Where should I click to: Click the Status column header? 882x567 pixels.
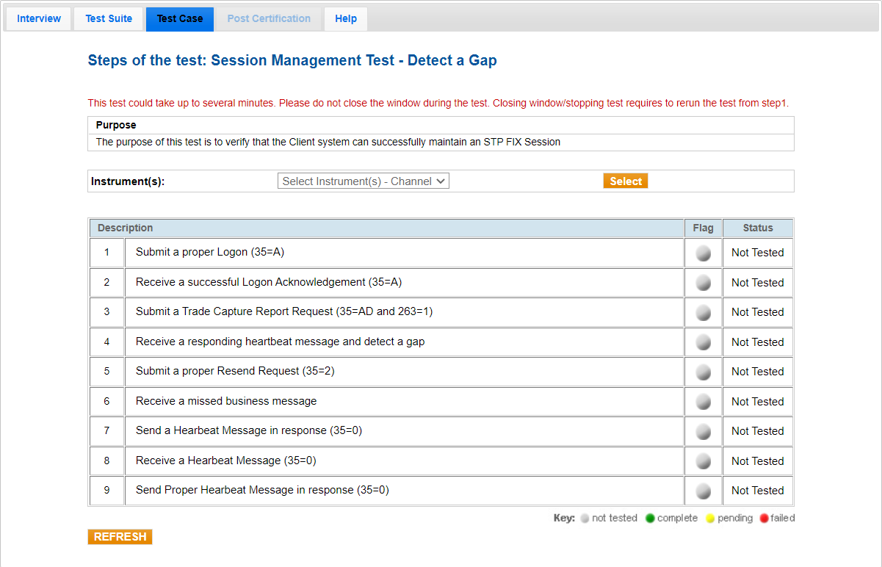tap(757, 228)
